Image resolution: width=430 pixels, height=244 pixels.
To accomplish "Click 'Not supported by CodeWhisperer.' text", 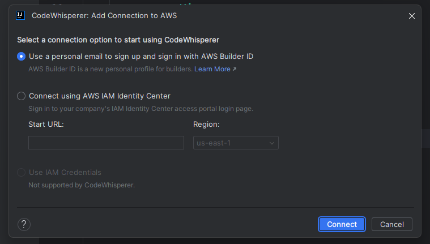I will [82, 185].
